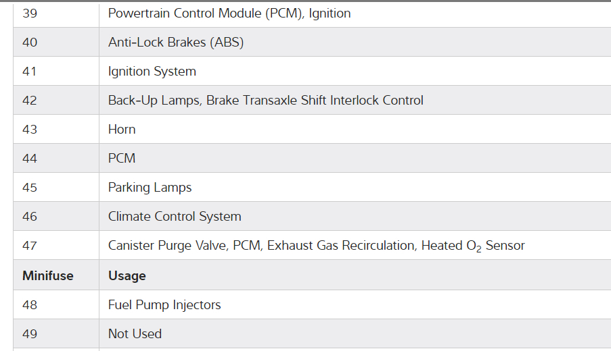Click fuse number 43 cell
Image resolution: width=611 pixels, height=351 pixels.
coord(30,130)
